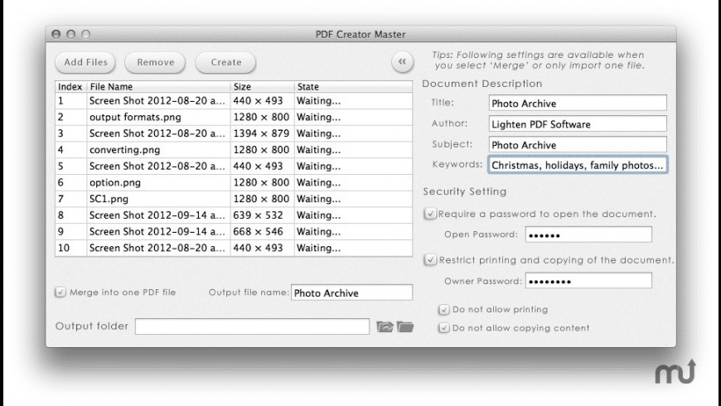Open output folder browse icon
Viewport: 721px width, 406px height.
[385, 326]
